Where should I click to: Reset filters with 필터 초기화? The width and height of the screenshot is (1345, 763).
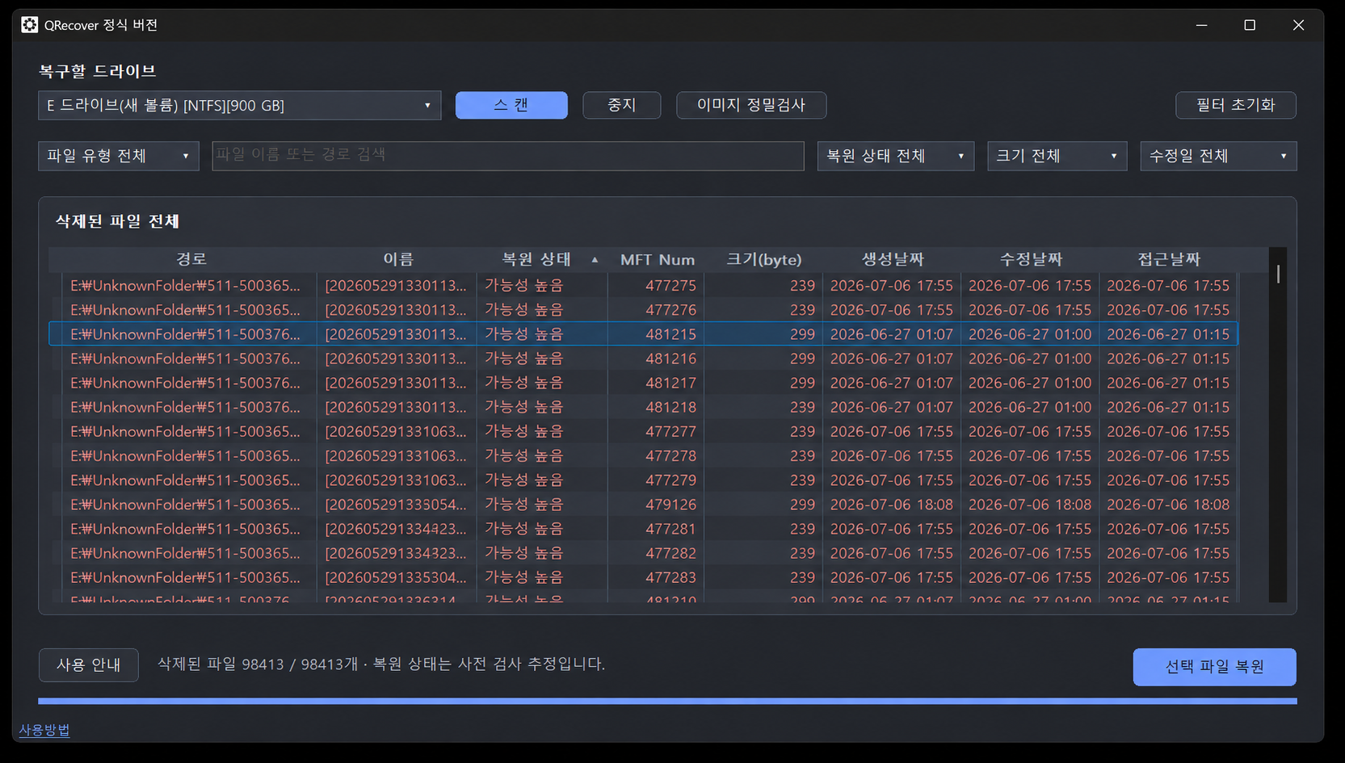pos(1235,105)
